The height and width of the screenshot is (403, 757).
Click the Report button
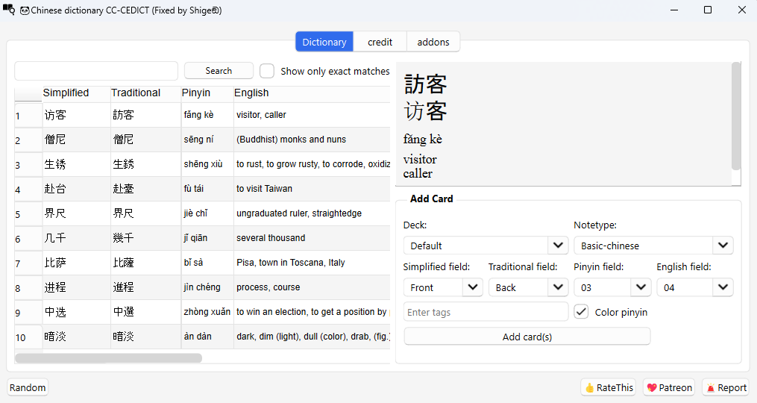point(726,387)
